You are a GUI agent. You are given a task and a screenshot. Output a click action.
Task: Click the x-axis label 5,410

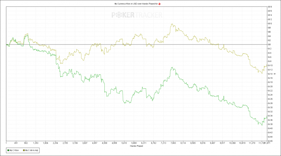pyautogui.click(x=124, y=143)
